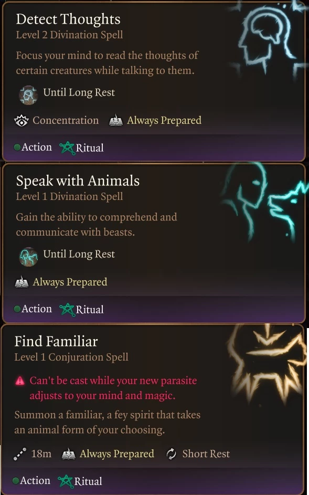Image resolution: width=309 pixels, height=495 pixels.
Task: Select the Find Familiar spell title
Action: click(56, 341)
